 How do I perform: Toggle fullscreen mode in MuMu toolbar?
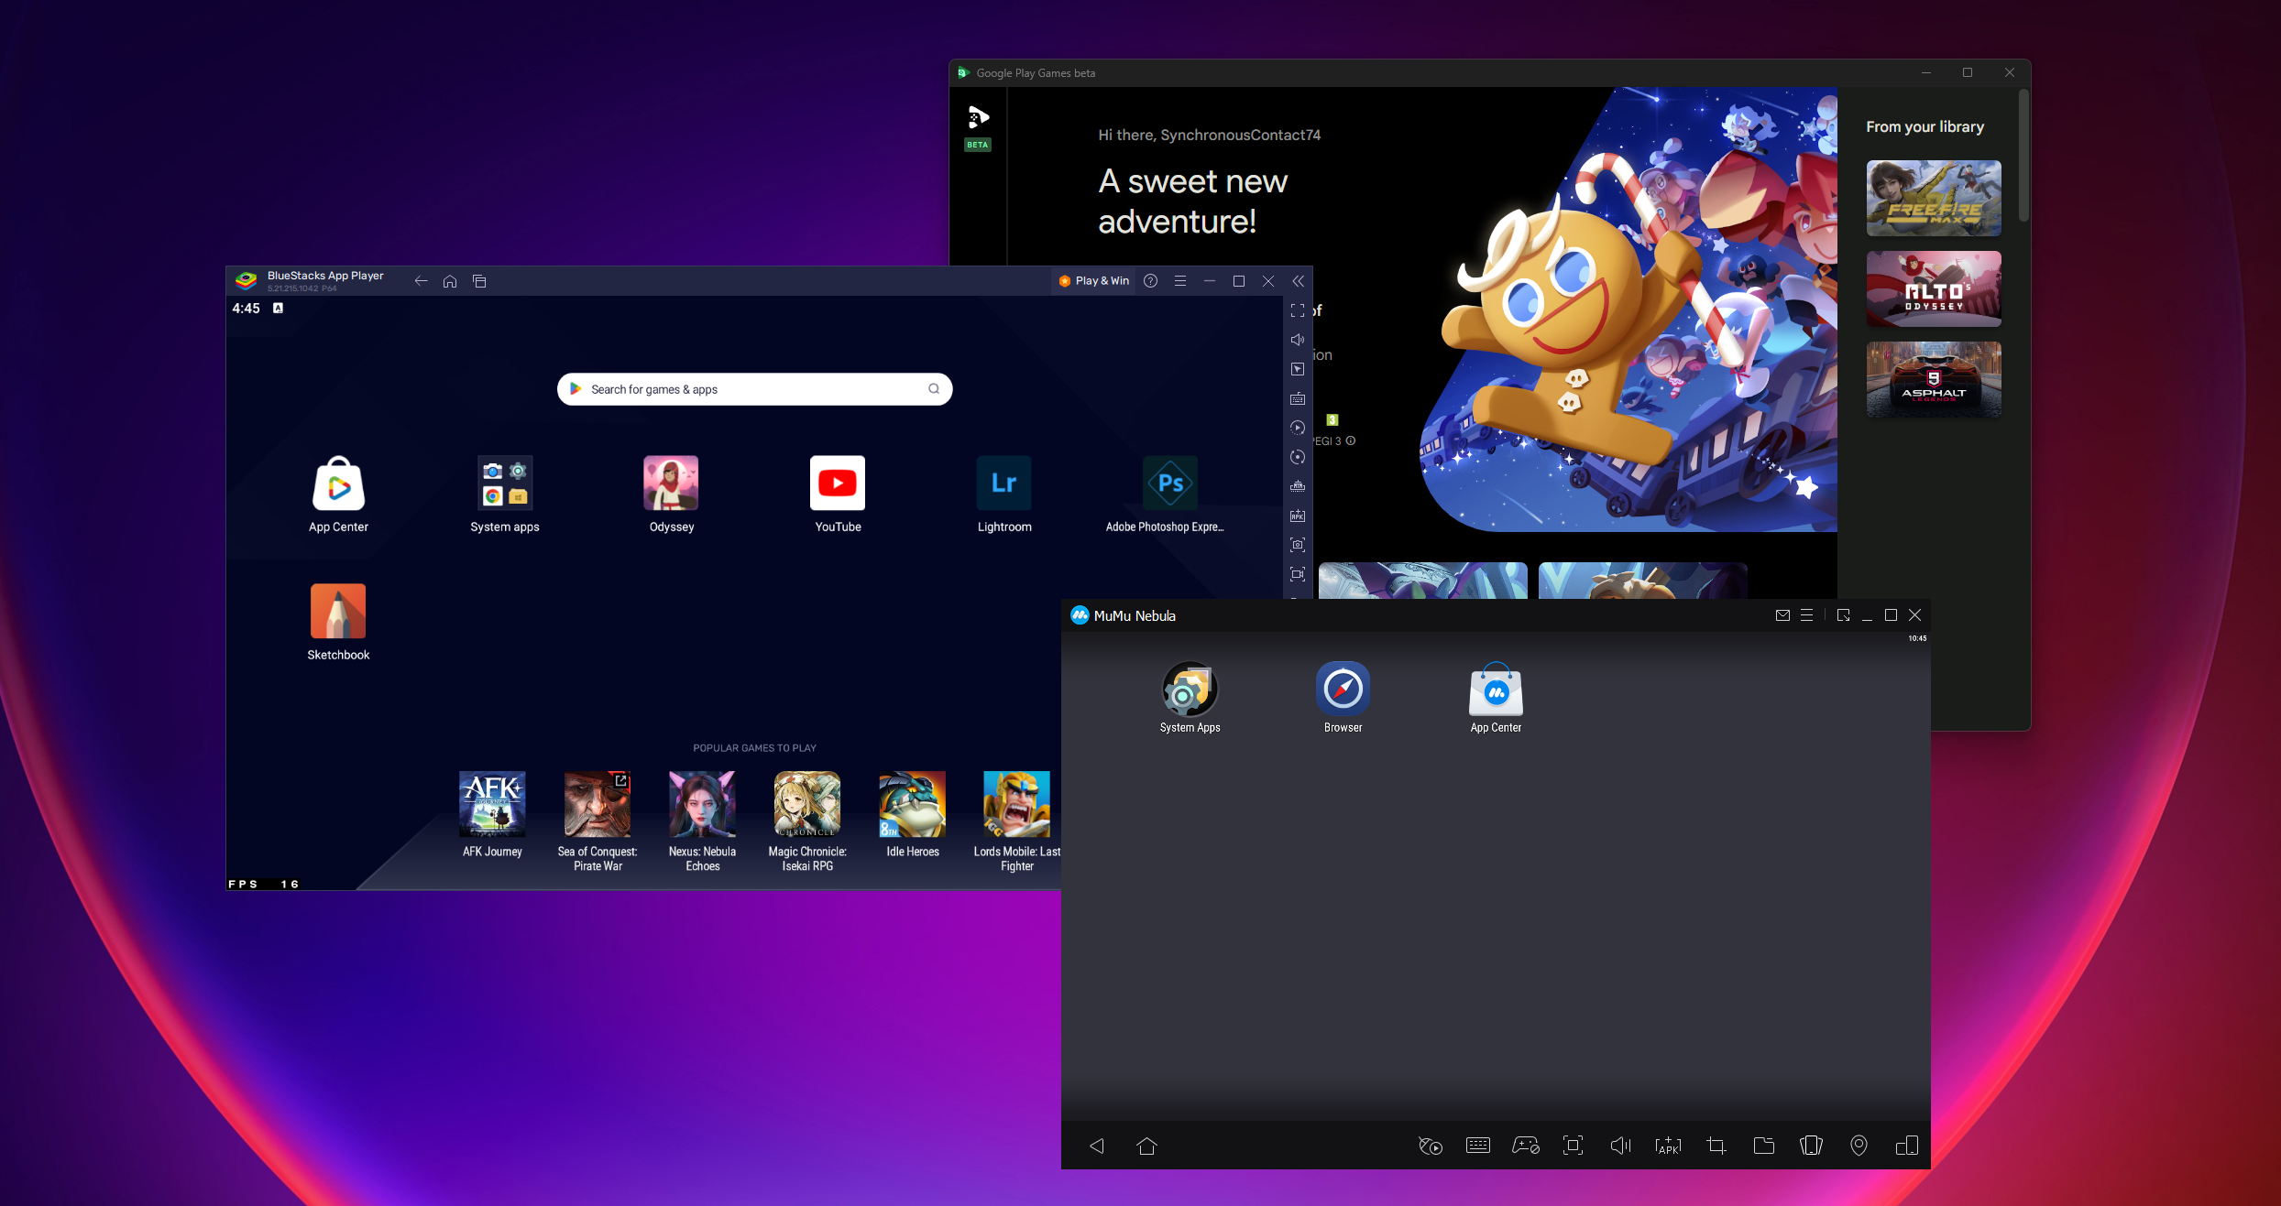[1573, 1146]
